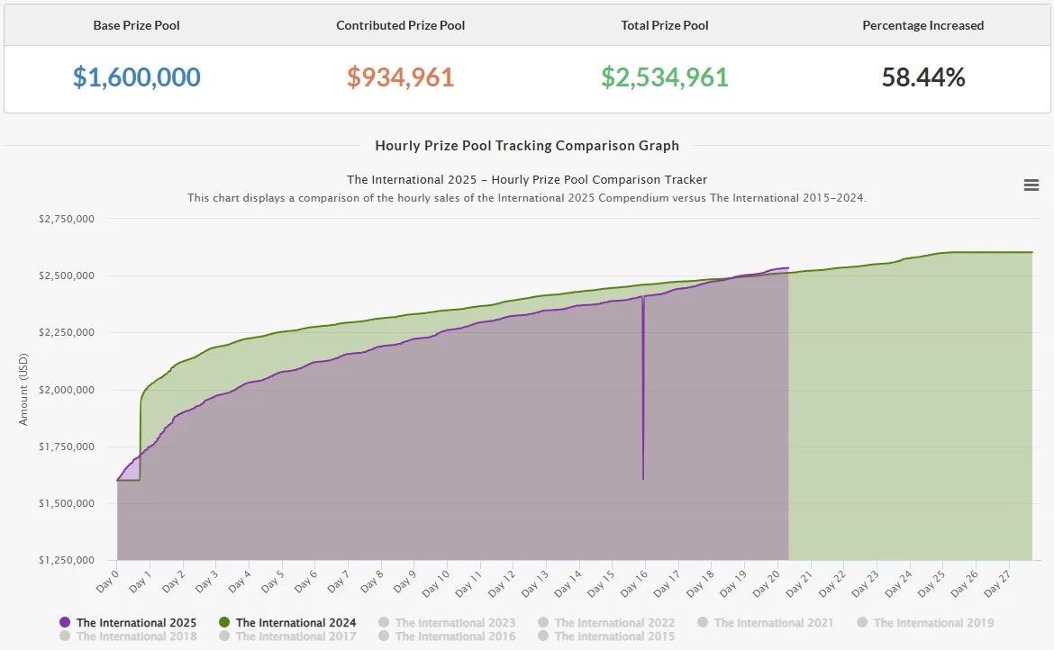Screen dimensions: 1054x650
Task: Enable The International 2021 legend series
Action: [x=766, y=623]
